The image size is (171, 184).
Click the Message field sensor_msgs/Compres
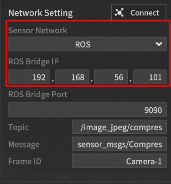(119, 144)
